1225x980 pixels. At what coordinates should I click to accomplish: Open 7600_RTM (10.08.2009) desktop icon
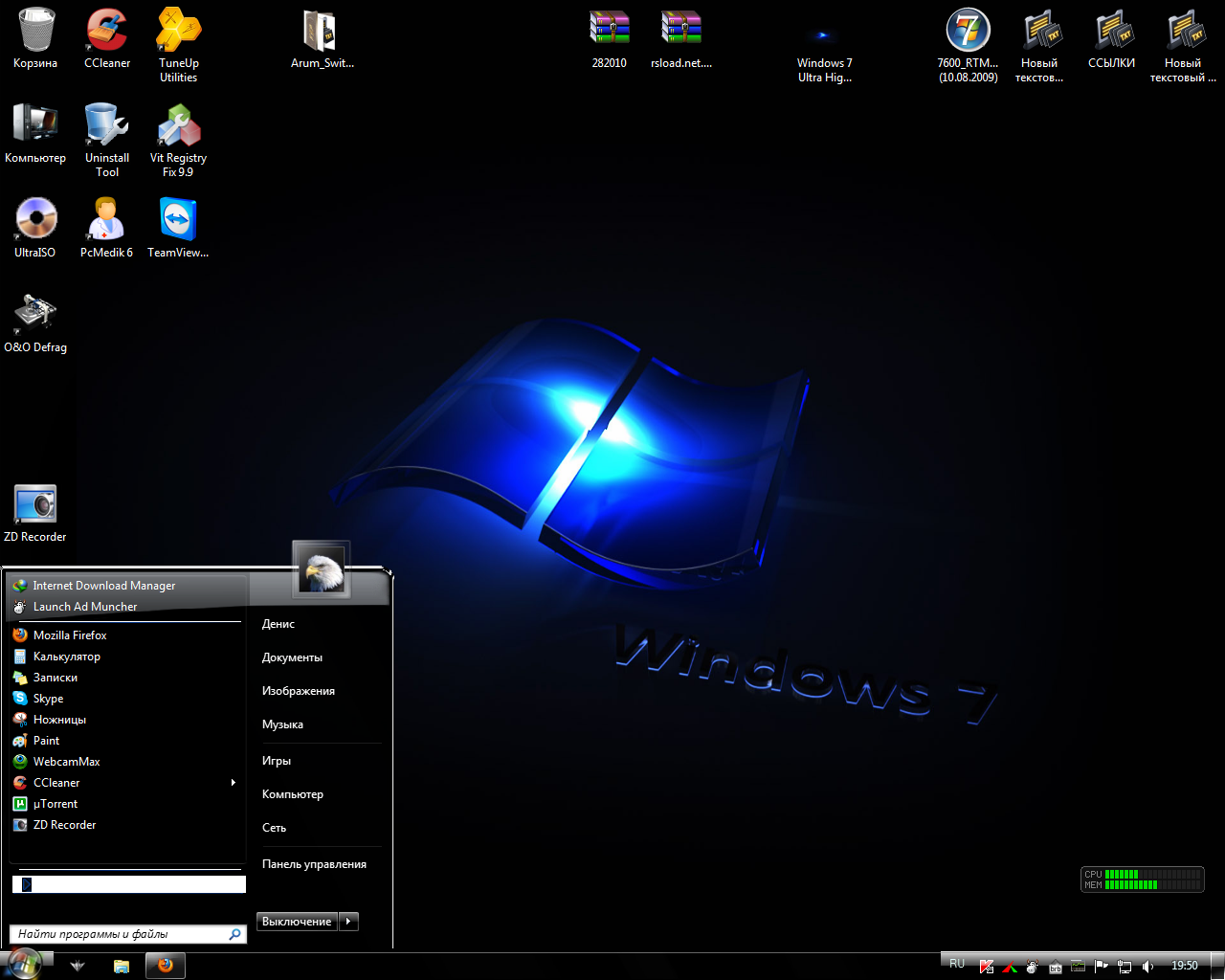tap(969, 45)
